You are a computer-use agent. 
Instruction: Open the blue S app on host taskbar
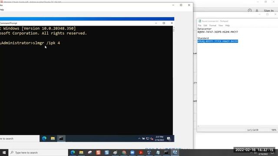tap(107, 153)
